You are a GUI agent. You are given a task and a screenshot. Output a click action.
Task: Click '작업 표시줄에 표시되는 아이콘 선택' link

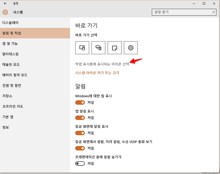[102, 64]
